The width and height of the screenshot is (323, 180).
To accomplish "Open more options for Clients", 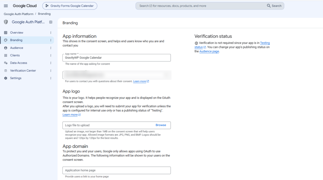I will click(x=51, y=55).
